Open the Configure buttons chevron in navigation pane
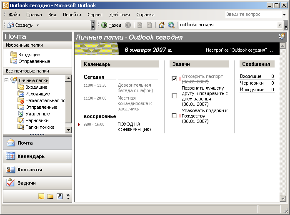Viewport: 290px width, 215px height. [68, 196]
